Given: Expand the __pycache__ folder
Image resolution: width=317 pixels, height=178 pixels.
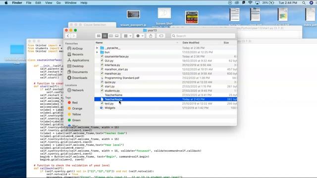Looking at the screenshot, I should 97,48.
